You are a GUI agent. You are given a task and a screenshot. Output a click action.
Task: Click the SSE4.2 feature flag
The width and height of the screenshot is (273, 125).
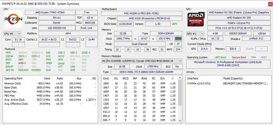tap(35, 56)
